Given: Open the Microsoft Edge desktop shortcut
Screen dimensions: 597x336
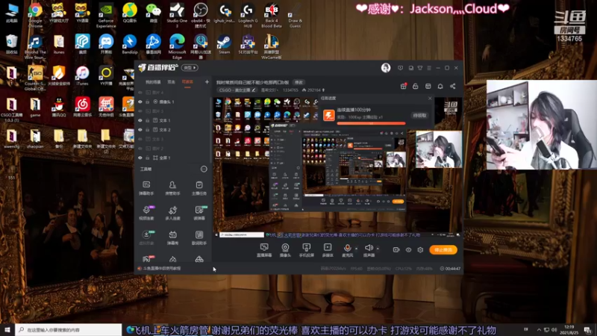Looking at the screenshot, I should coord(177,46).
